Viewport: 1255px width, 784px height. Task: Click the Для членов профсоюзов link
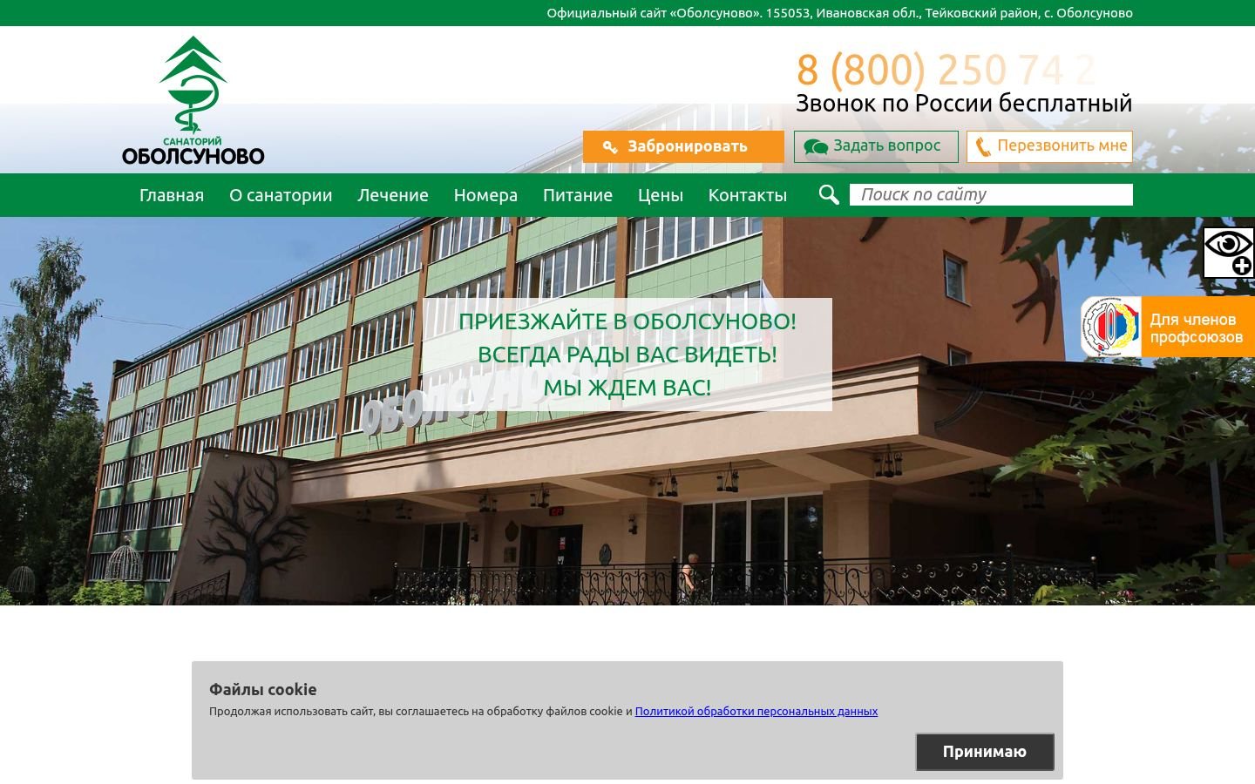[1197, 328]
